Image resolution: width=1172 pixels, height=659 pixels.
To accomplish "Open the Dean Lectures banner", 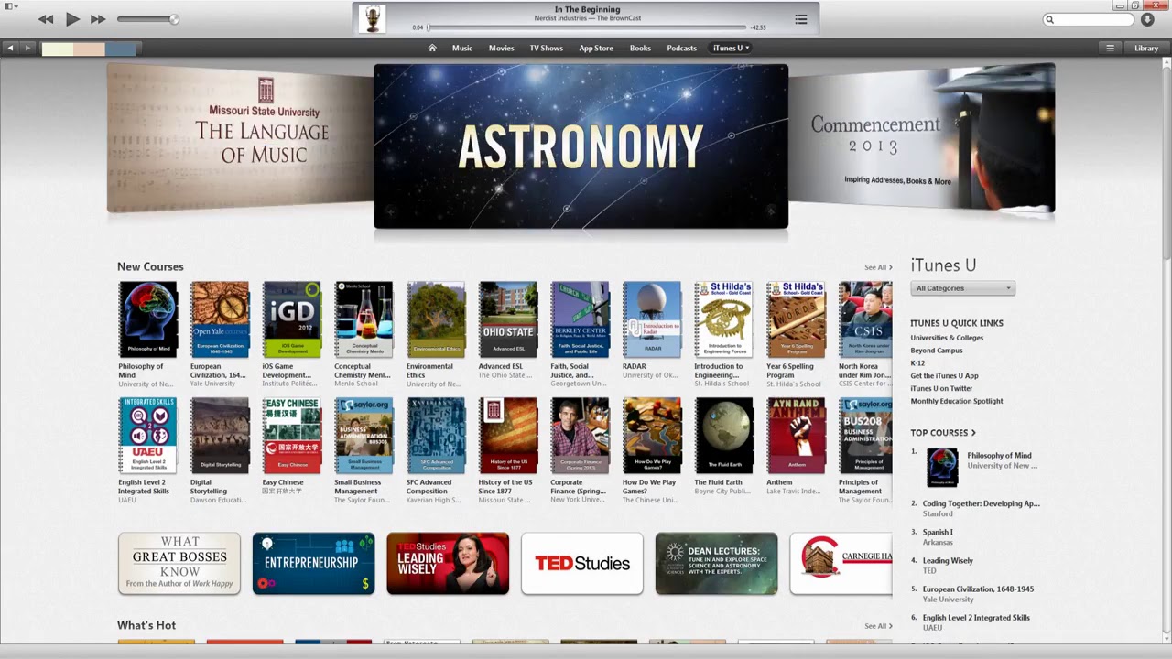I will coord(717,564).
